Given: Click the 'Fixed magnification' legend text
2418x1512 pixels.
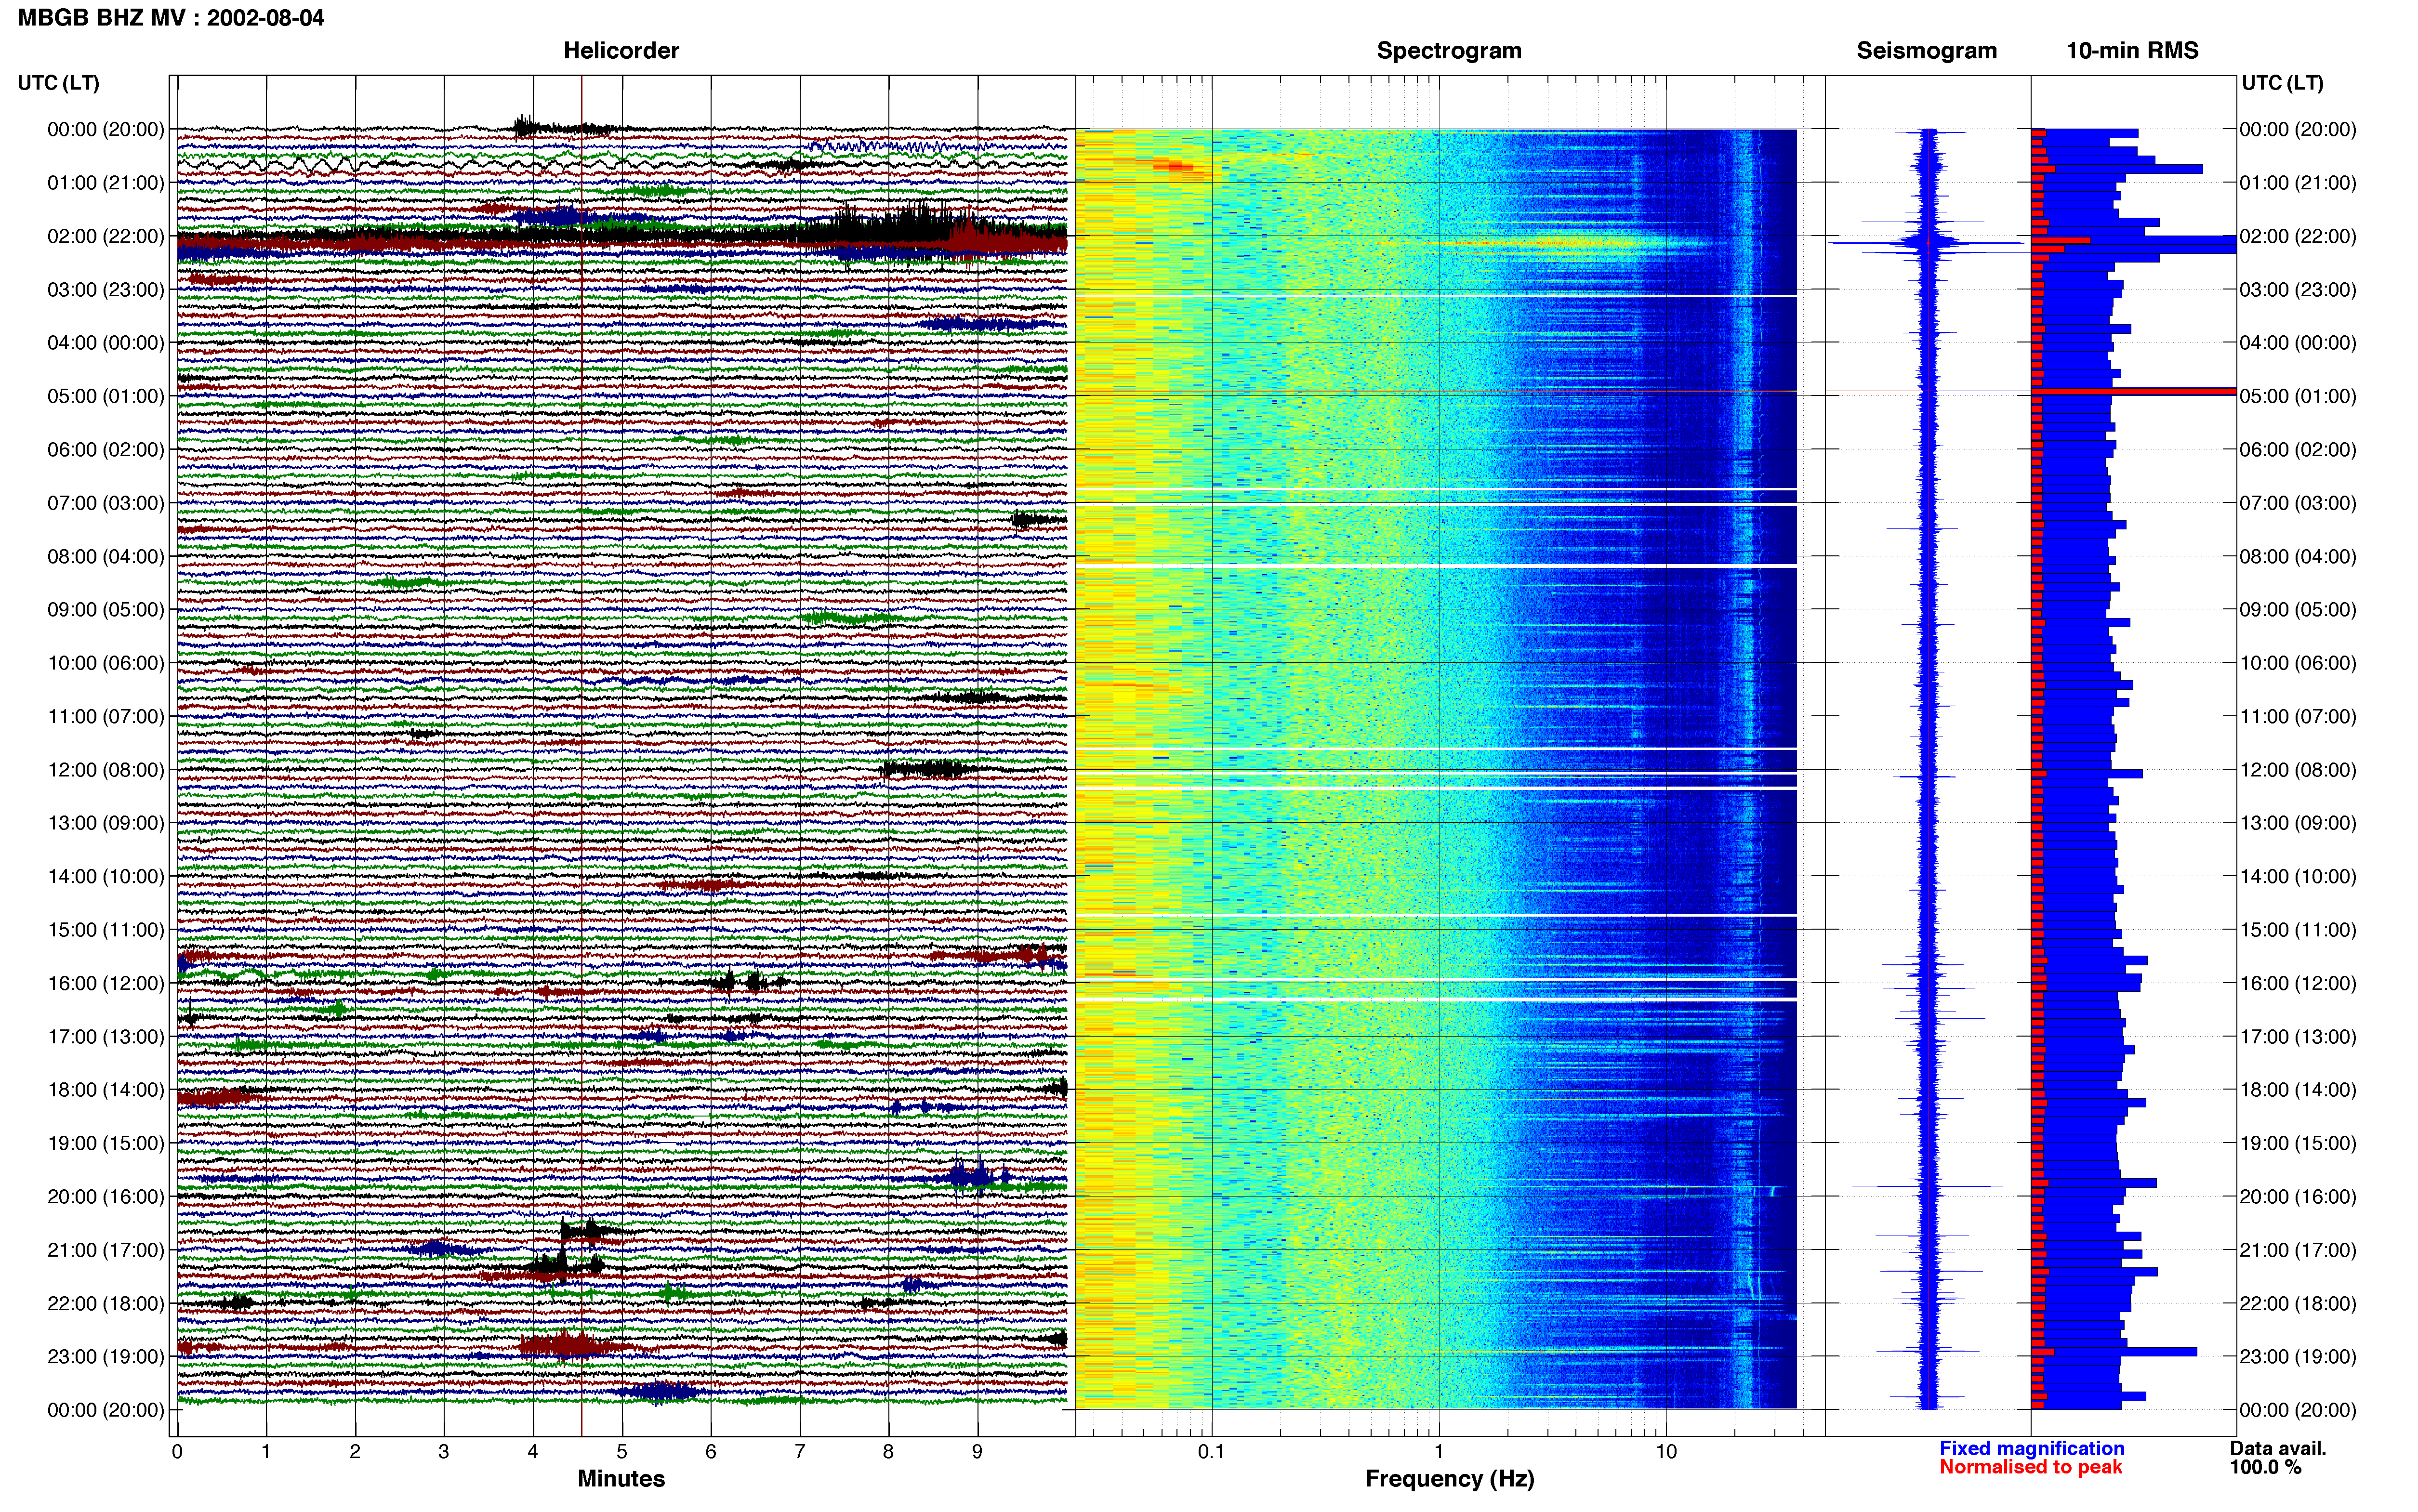Looking at the screenshot, I should pos(2031,1448).
